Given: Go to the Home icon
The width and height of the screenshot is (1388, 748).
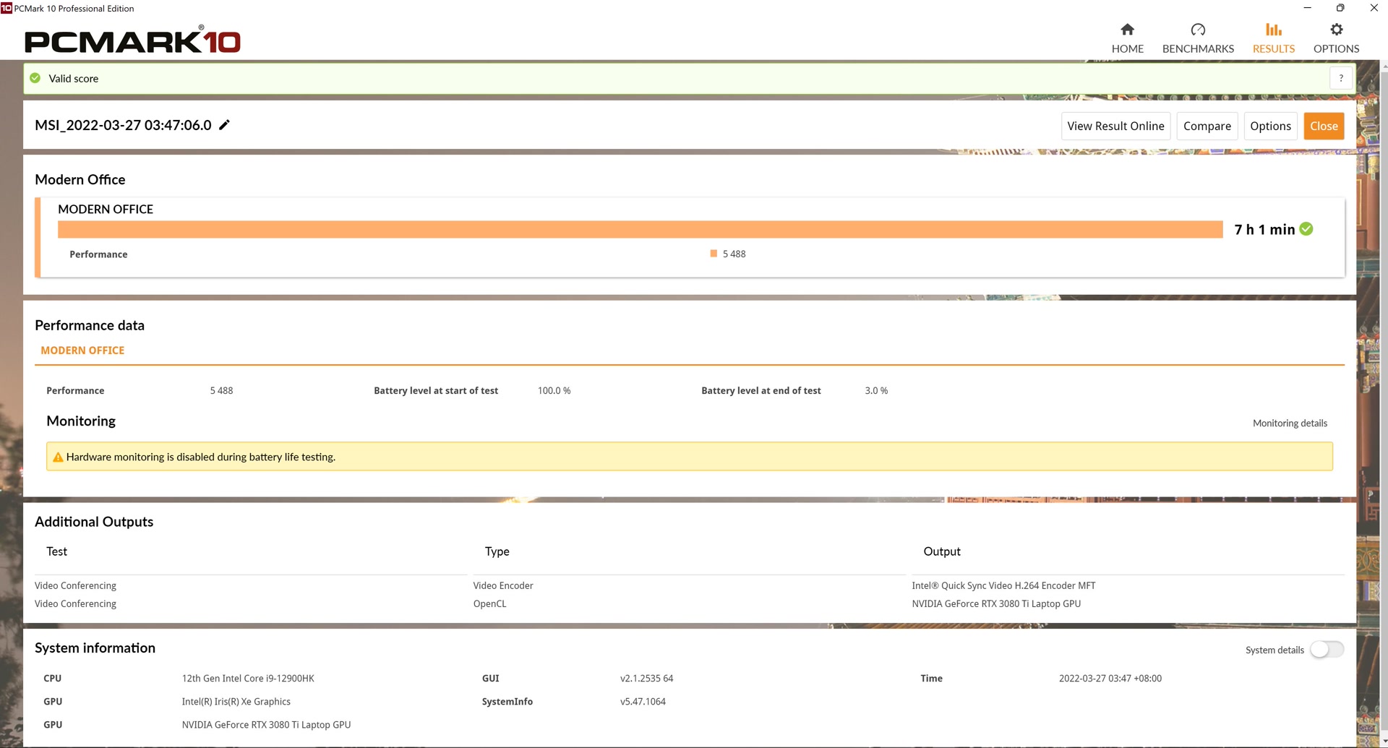Looking at the screenshot, I should pos(1127,30).
